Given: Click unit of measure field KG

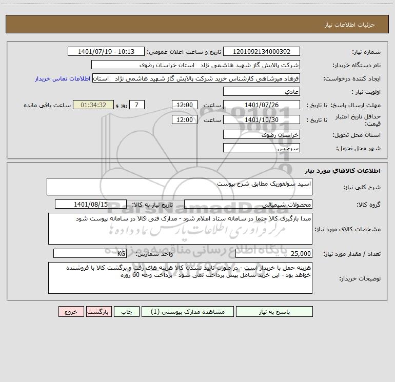Looking at the screenshot, I should tap(90, 253).
